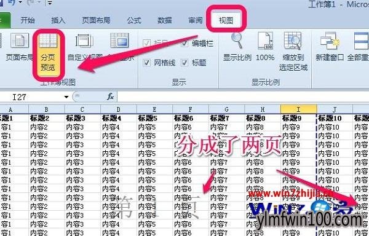
Task: Uncheck the 标题 headings checkbox
Action: coord(184,63)
